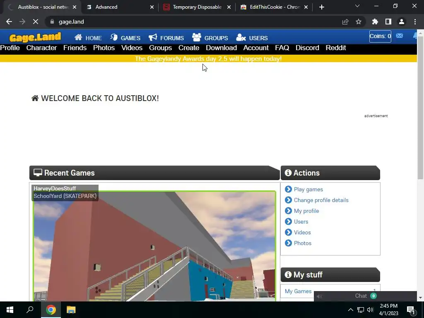
Task: Open the GAMES nav item
Action: coord(125,38)
